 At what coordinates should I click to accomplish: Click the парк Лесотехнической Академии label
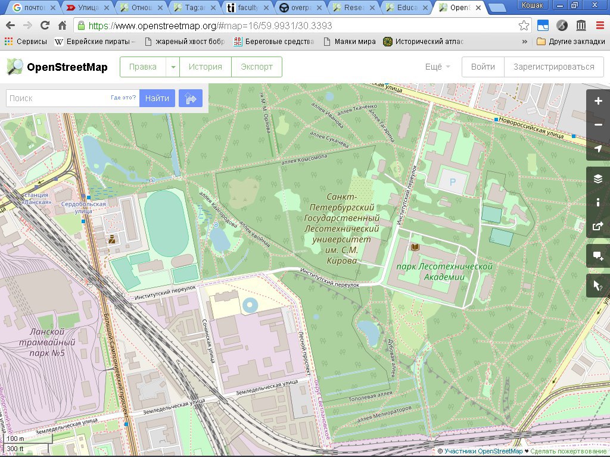(444, 271)
